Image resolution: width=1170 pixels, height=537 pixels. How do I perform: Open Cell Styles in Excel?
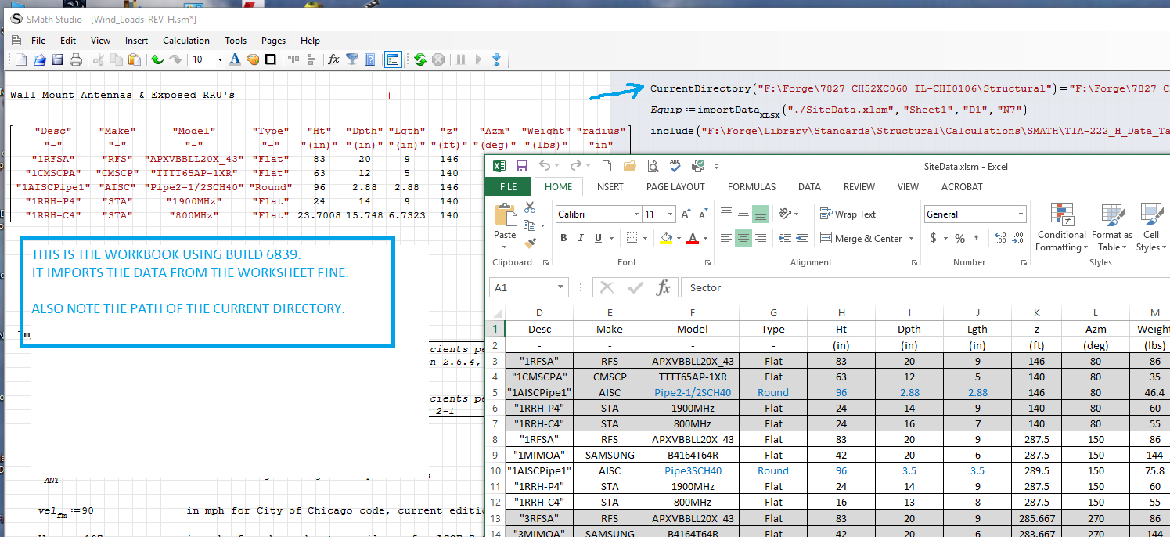click(1150, 227)
